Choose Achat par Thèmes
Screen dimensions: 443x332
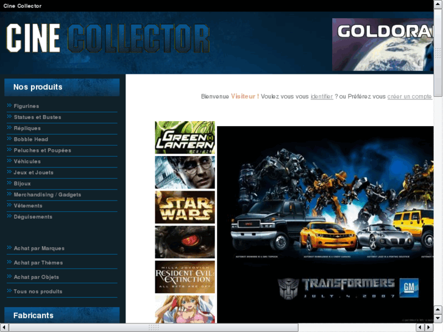(x=38, y=263)
